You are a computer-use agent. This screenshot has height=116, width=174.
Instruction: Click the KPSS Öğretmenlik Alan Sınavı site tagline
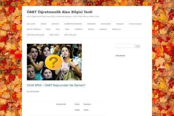[x=63, y=17]
